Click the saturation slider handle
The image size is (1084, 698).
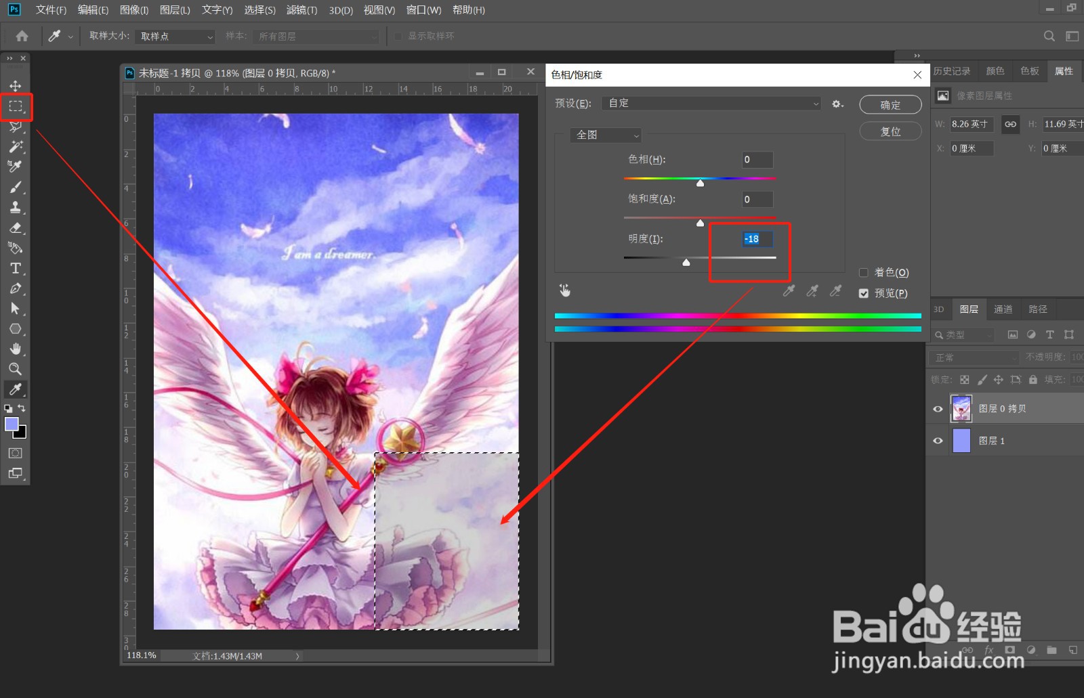coord(700,223)
